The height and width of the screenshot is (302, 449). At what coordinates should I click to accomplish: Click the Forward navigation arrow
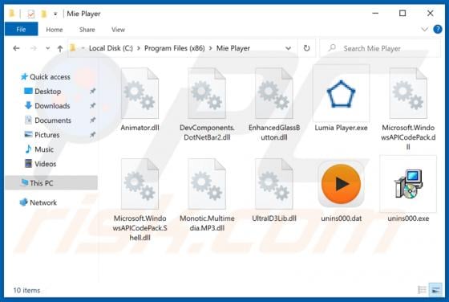(34, 48)
